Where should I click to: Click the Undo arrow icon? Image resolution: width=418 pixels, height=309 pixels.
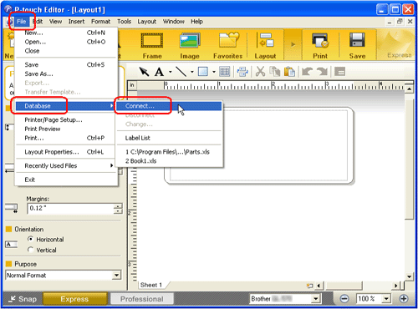tap(308, 72)
